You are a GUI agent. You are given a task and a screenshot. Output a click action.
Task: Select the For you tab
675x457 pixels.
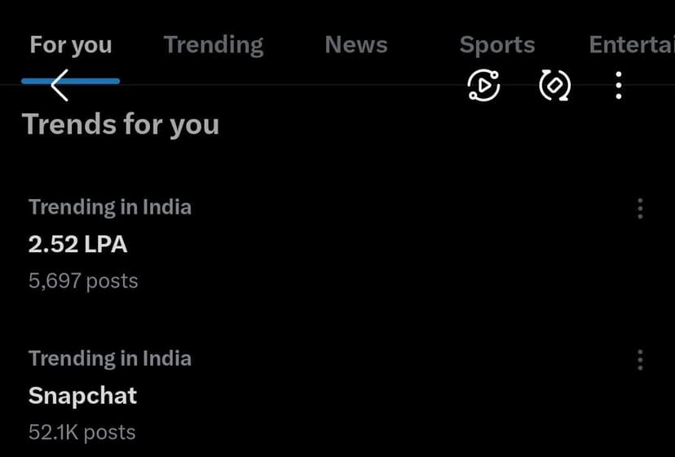(x=71, y=45)
